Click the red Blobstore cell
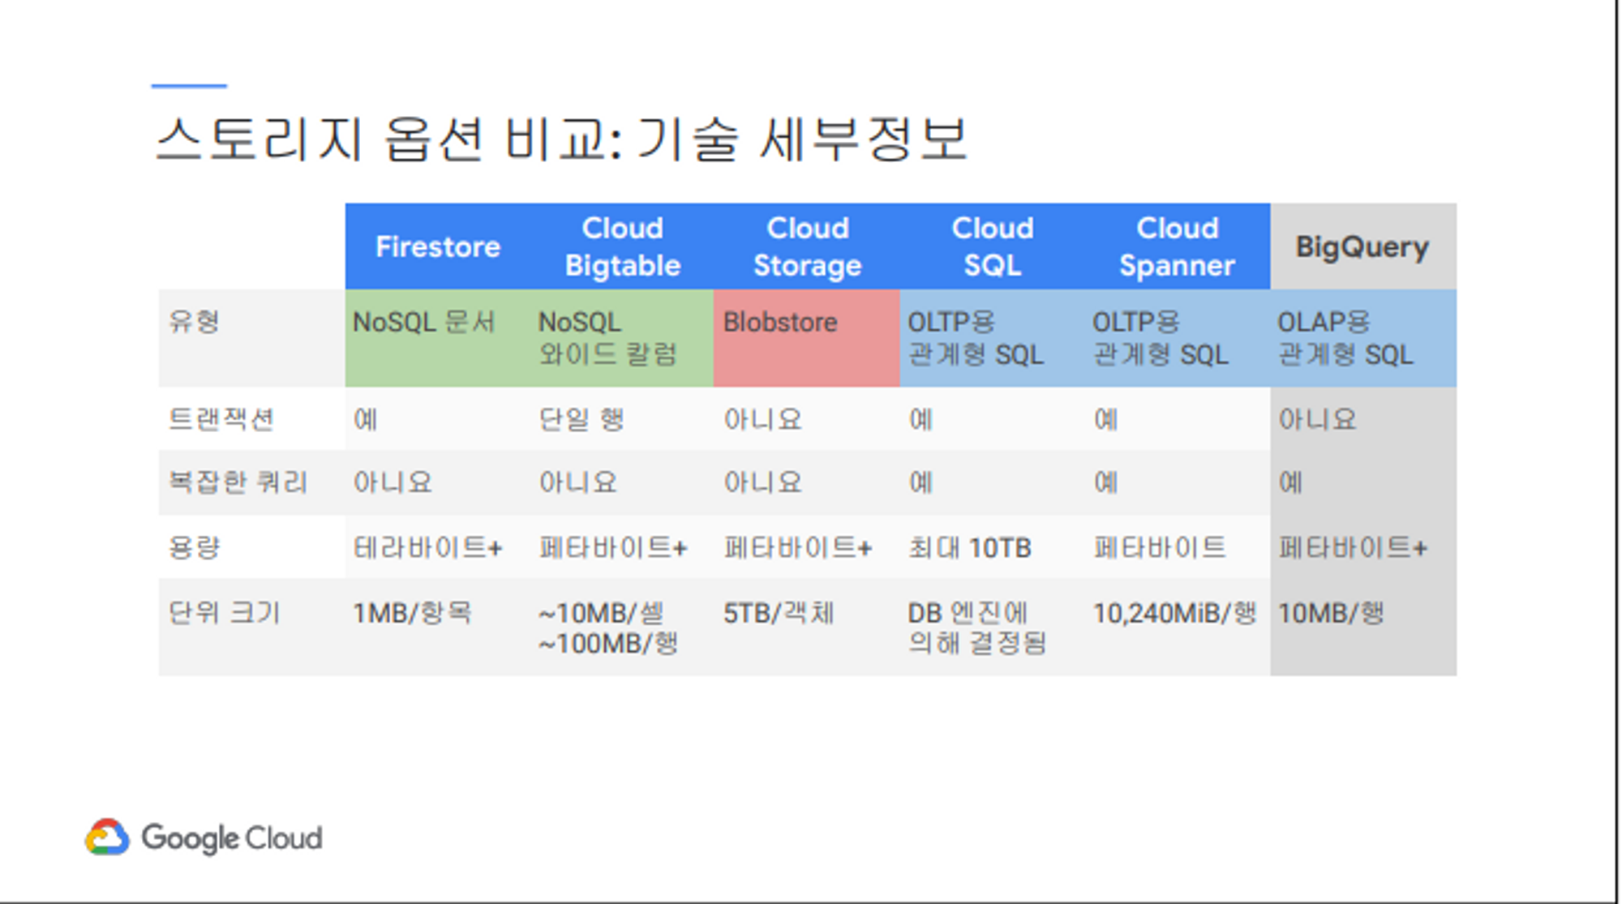The width and height of the screenshot is (1622, 904). pyautogui.click(x=805, y=337)
